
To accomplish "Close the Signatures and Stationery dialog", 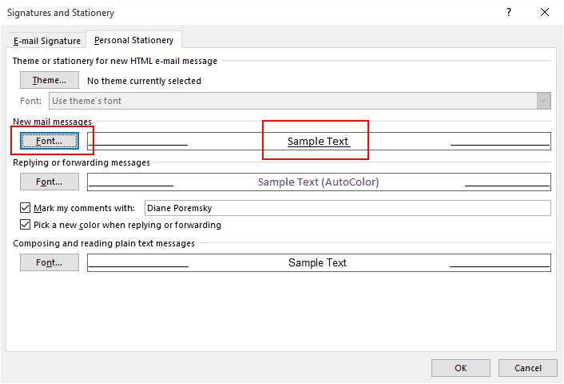I will [x=545, y=12].
